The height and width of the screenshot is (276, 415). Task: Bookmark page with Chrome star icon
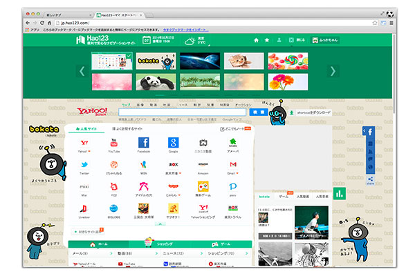375,23
